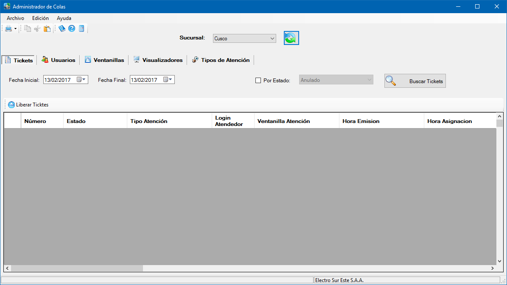This screenshot has height=285, width=507.
Task: Click the Ventanilla Atención column header
Action: (297, 121)
